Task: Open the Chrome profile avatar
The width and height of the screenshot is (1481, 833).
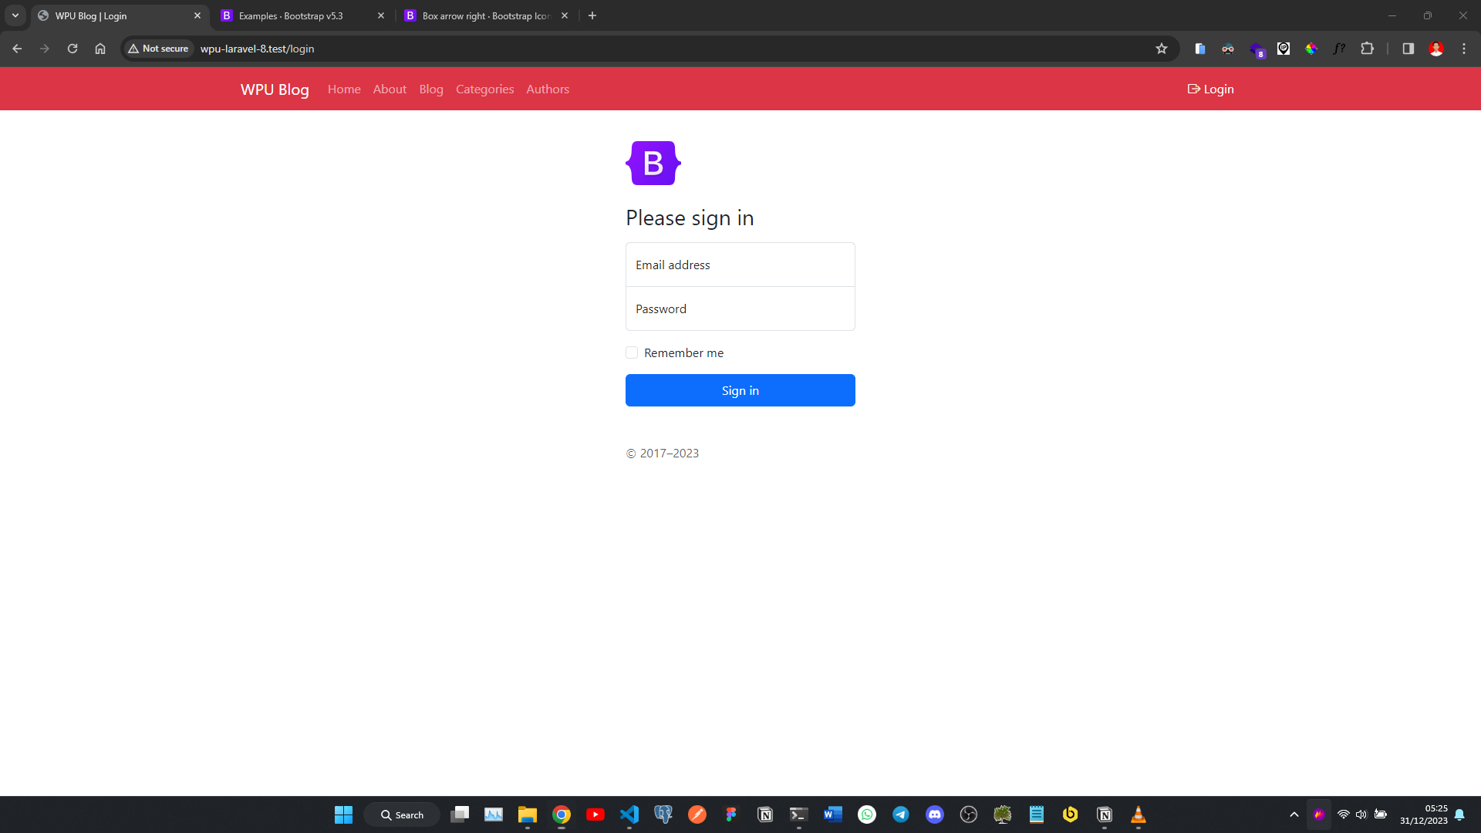Action: click(x=1436, y=48)
